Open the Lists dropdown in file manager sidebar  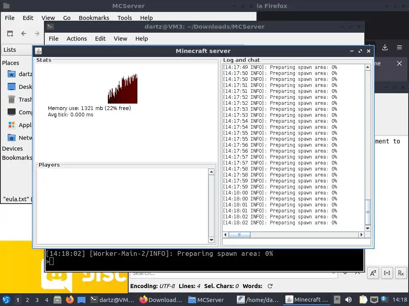point(17,50)
